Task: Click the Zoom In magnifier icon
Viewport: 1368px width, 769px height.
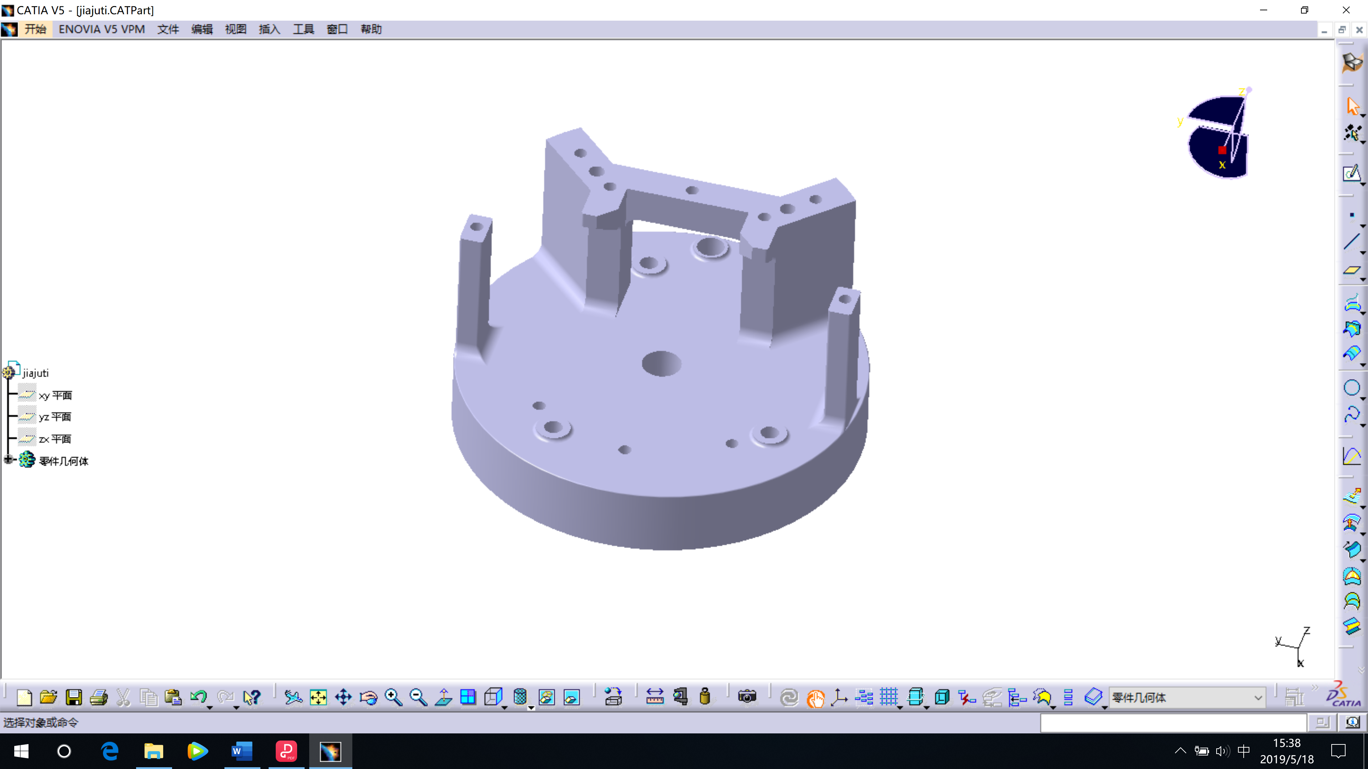Action: click(x=393, y=697)
